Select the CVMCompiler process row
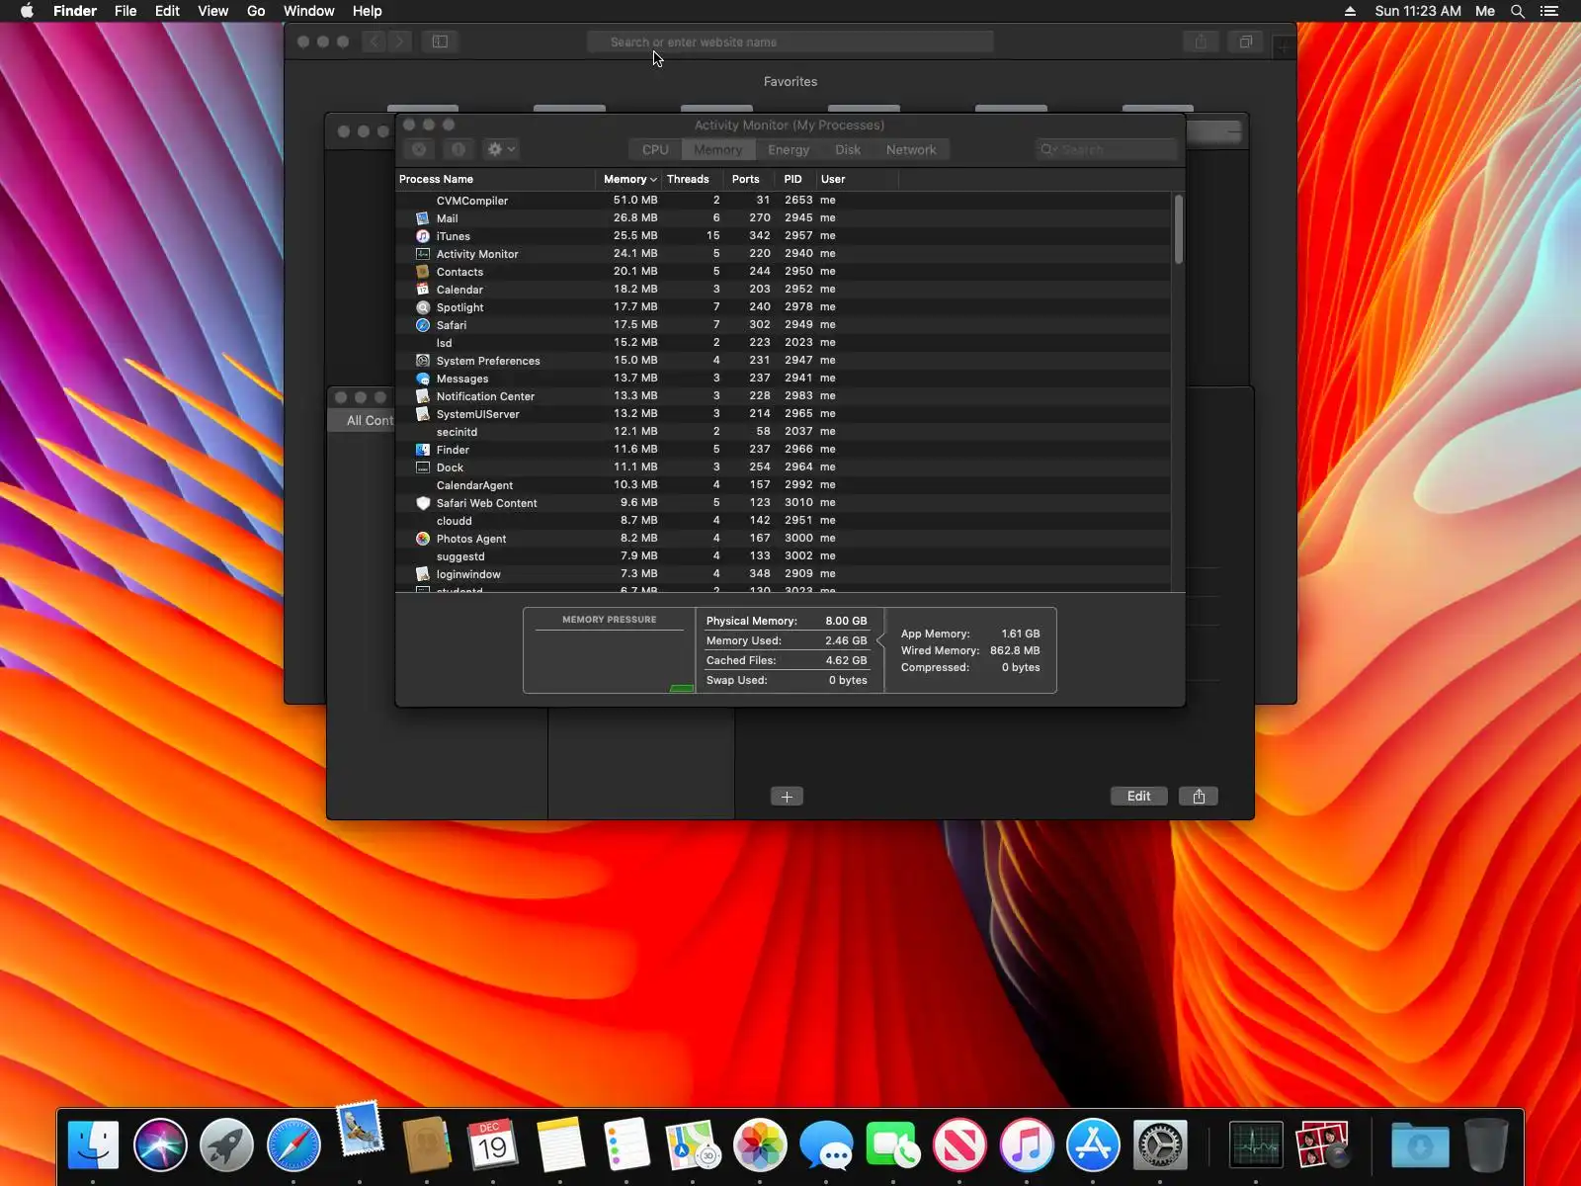The image size is (1581, 1186). 783,201
